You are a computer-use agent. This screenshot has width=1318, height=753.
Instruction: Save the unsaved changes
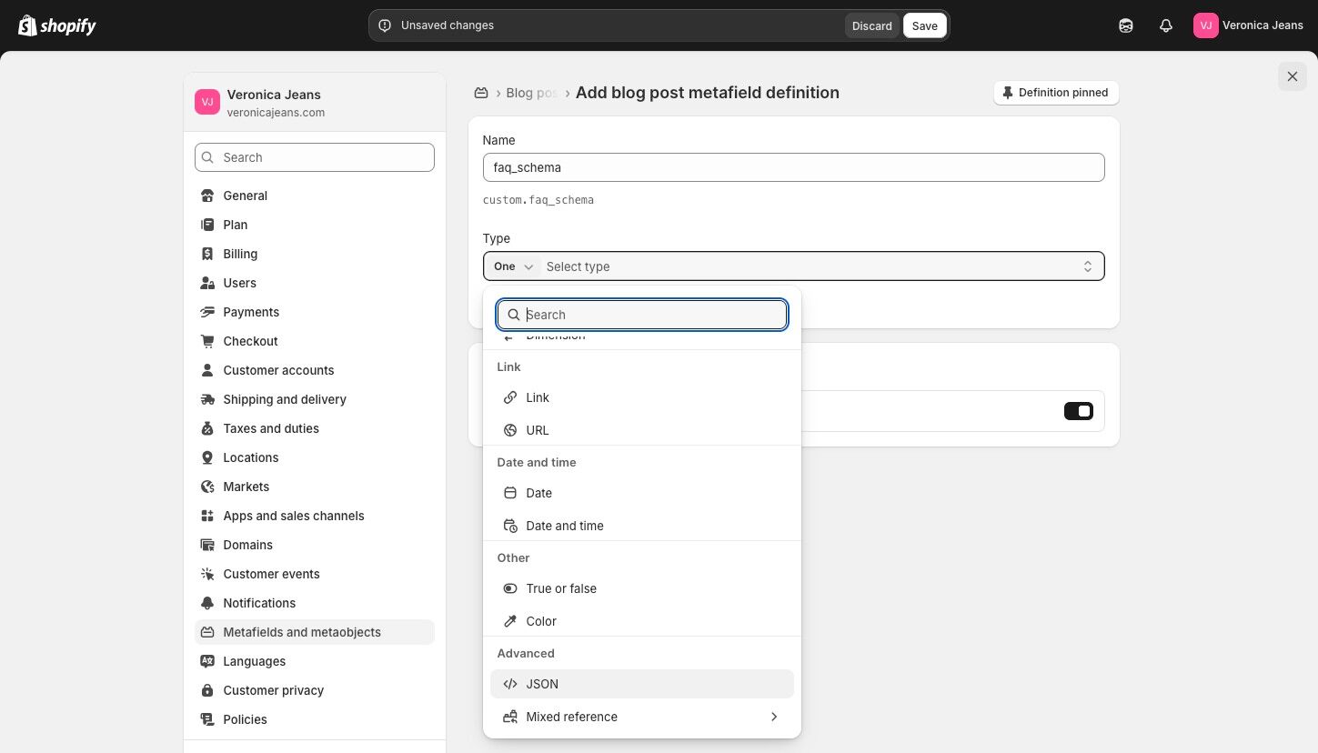[x=924, y=25]
